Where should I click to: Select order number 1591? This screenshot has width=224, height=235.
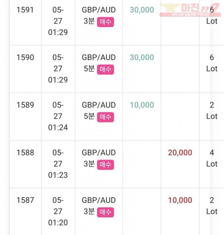pos(25,10)
